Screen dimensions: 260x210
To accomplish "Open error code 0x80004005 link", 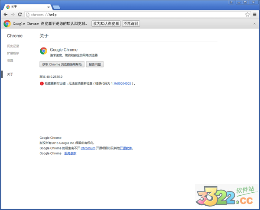I will pos(123,83).
